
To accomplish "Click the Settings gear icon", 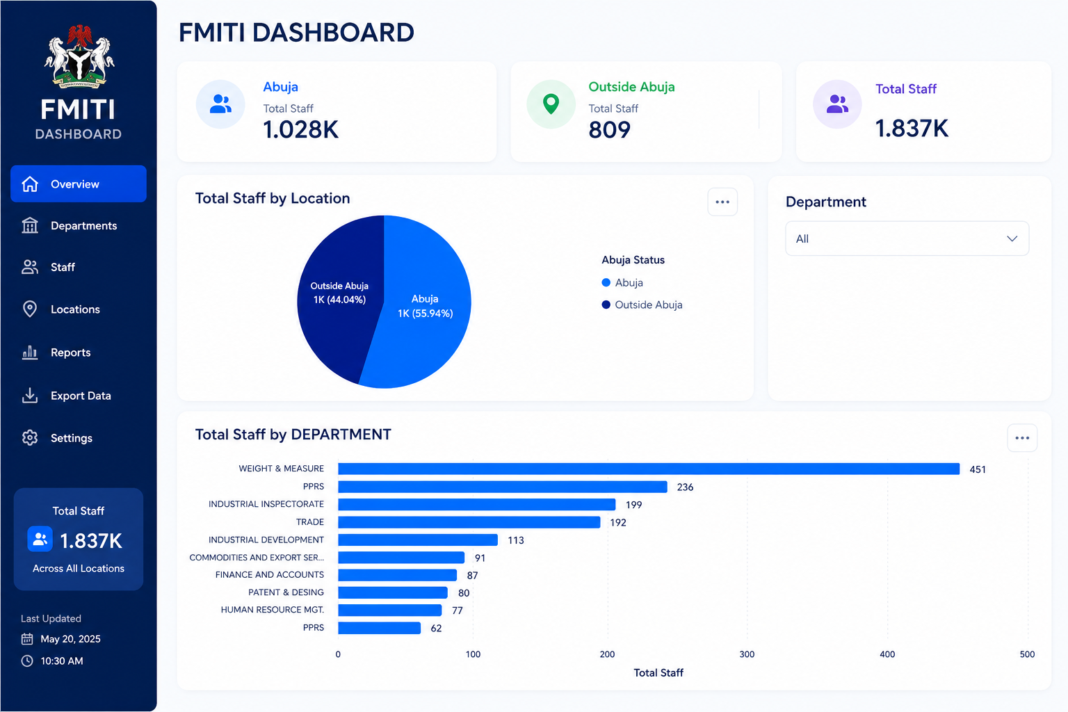I will [x=30, y=437].
